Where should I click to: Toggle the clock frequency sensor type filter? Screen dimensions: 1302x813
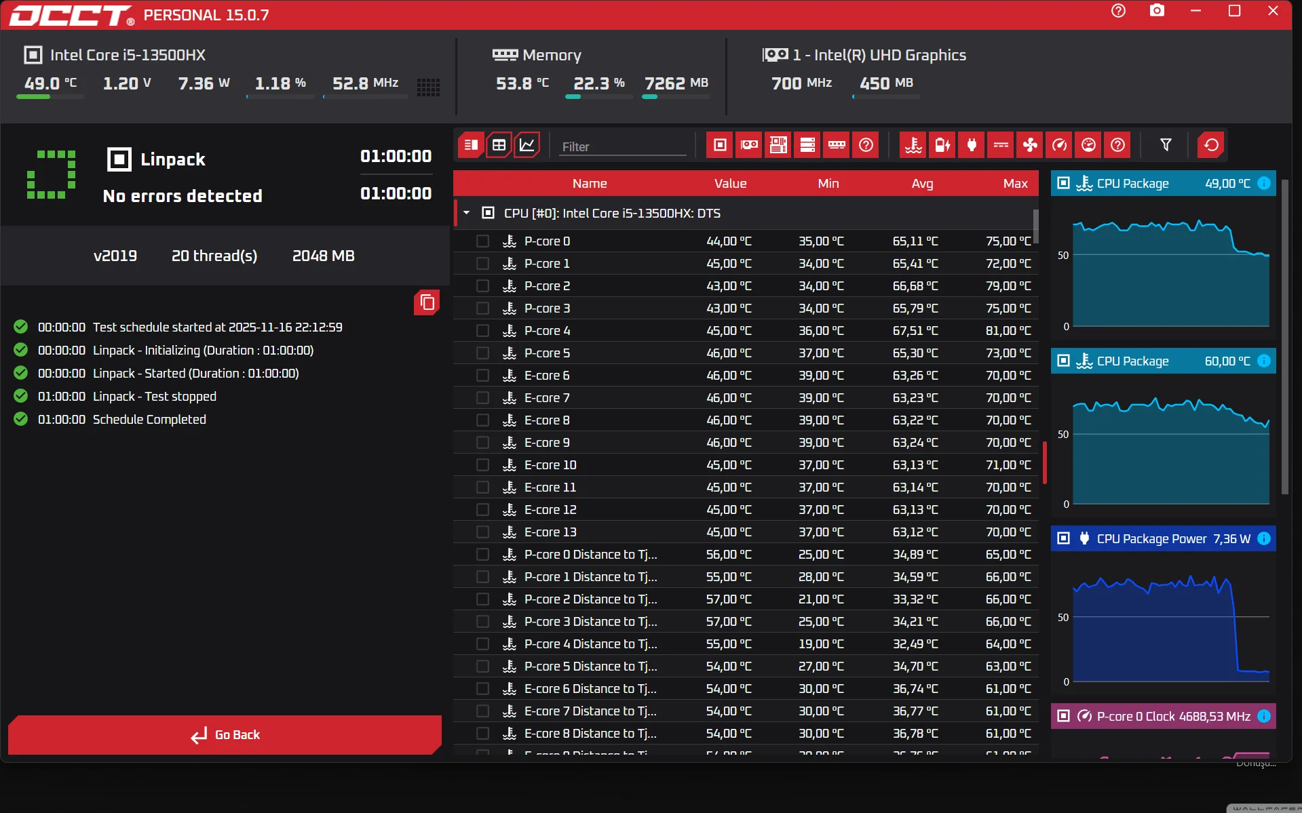tap(1059, 145)
